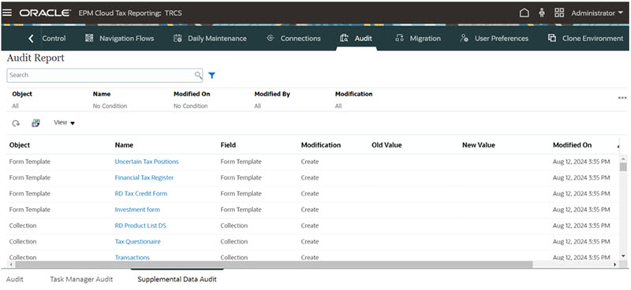
Task: Open the grid-shaped navigation flow icon
Action: pos(559,13)
